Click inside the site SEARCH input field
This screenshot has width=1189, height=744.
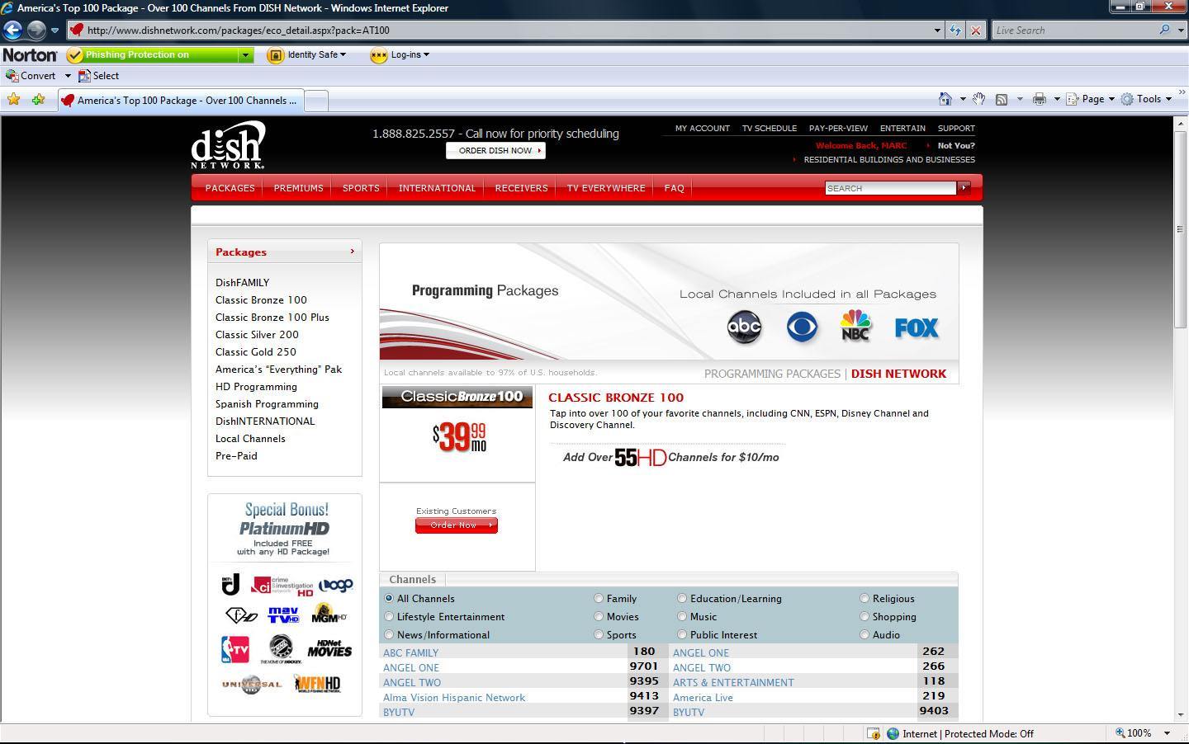click(890, 188)
